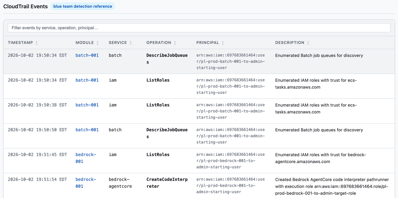
Task: Click description about bedrock-agentcore.amazonaws.com trust
Action: [321, 158]
